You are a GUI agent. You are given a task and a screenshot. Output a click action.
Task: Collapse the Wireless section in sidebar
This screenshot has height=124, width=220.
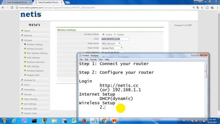pos(28,40)
